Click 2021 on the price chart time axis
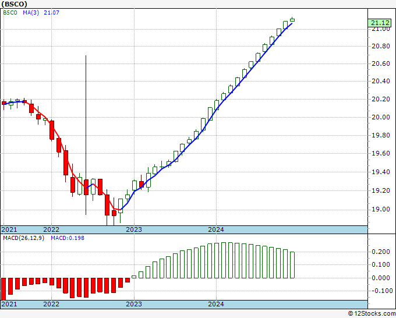The width and height of the screenshot is (396, 318). point(9,229)
